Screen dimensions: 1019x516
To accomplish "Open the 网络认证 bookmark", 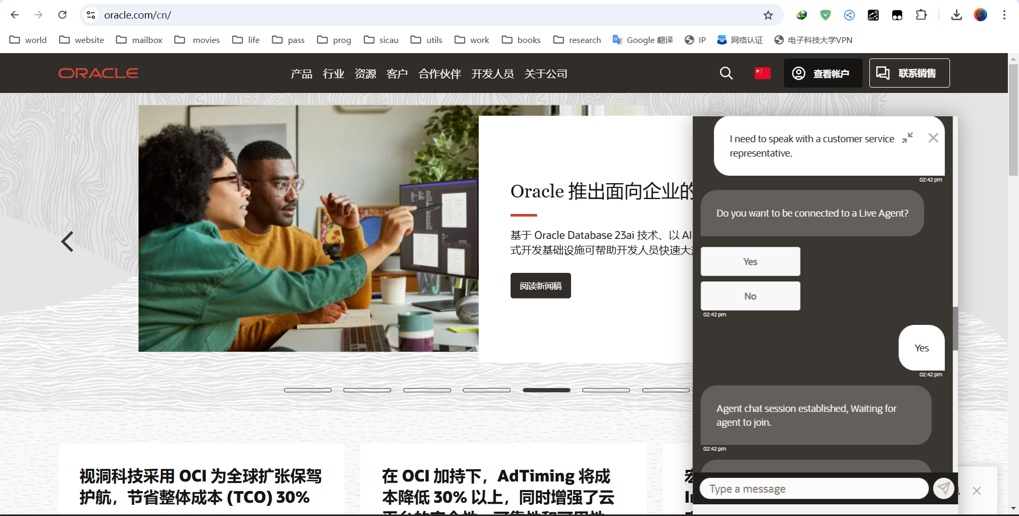I will (740, 40).
